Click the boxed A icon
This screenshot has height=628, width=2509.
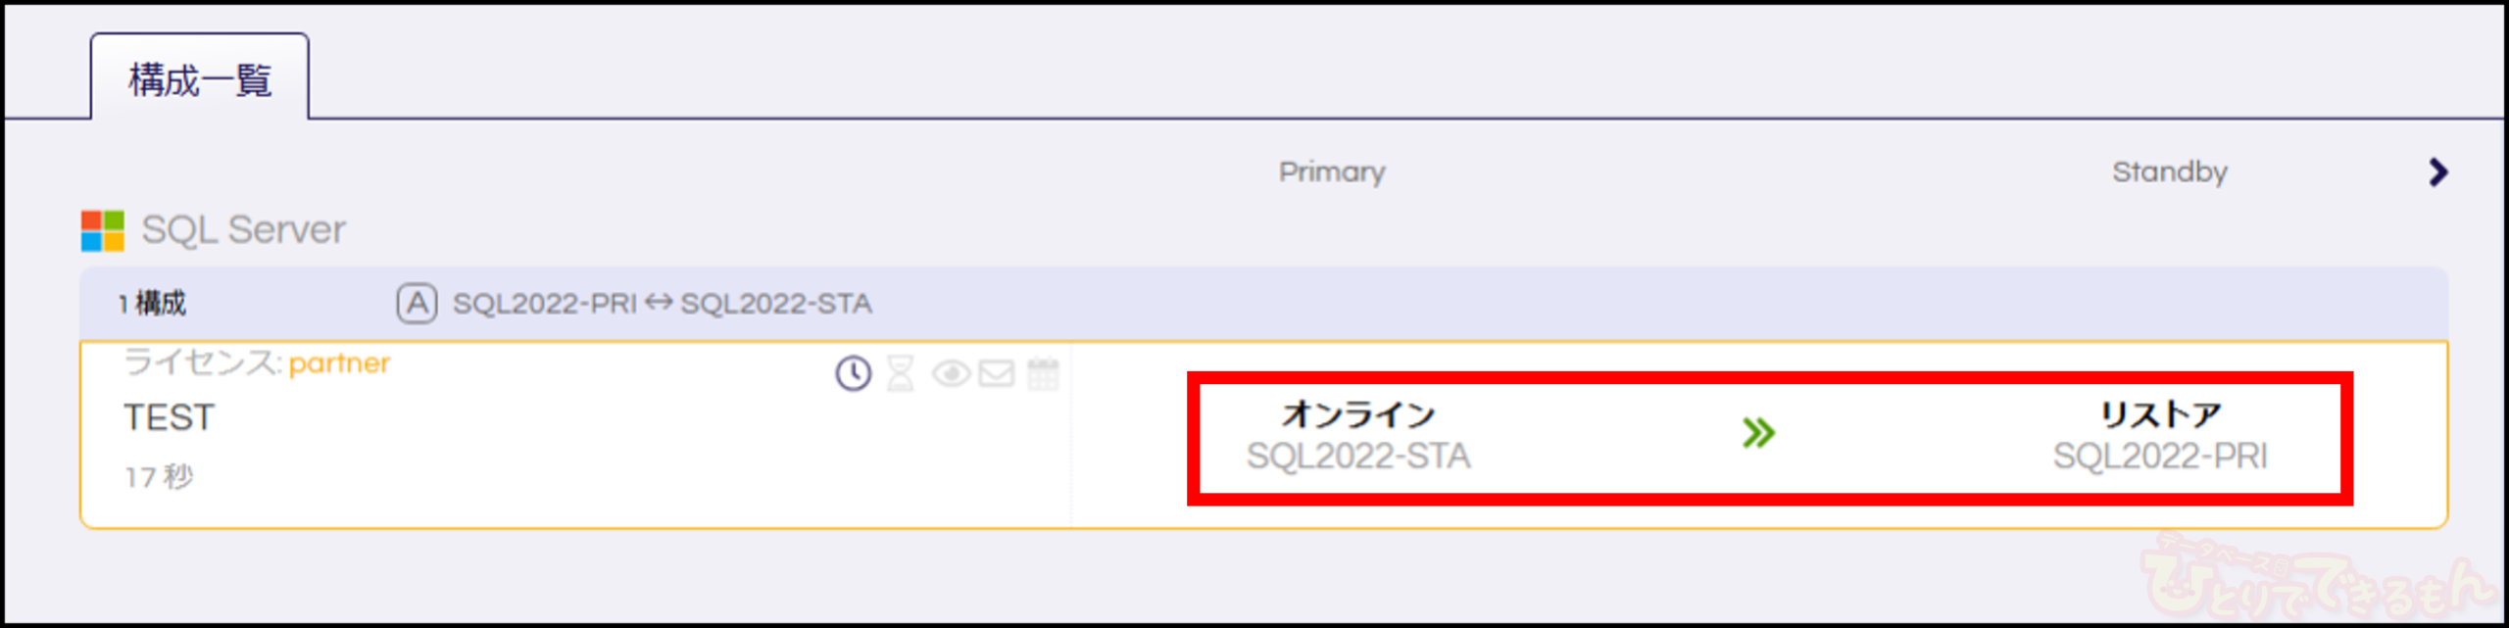[x=417, y=304]
